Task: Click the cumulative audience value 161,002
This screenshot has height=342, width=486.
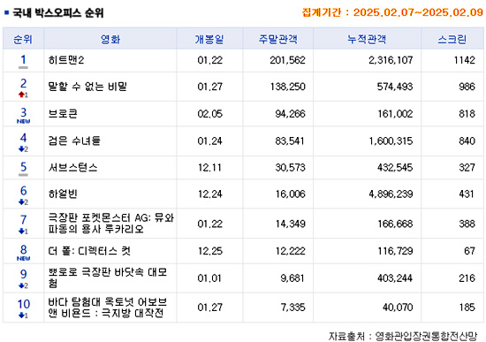Action: (395, 114)
